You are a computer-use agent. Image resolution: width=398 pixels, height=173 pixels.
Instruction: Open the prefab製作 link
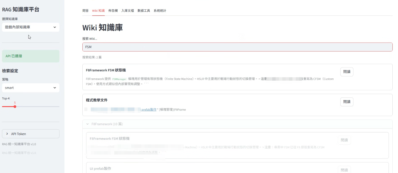(x=148, y=109)
